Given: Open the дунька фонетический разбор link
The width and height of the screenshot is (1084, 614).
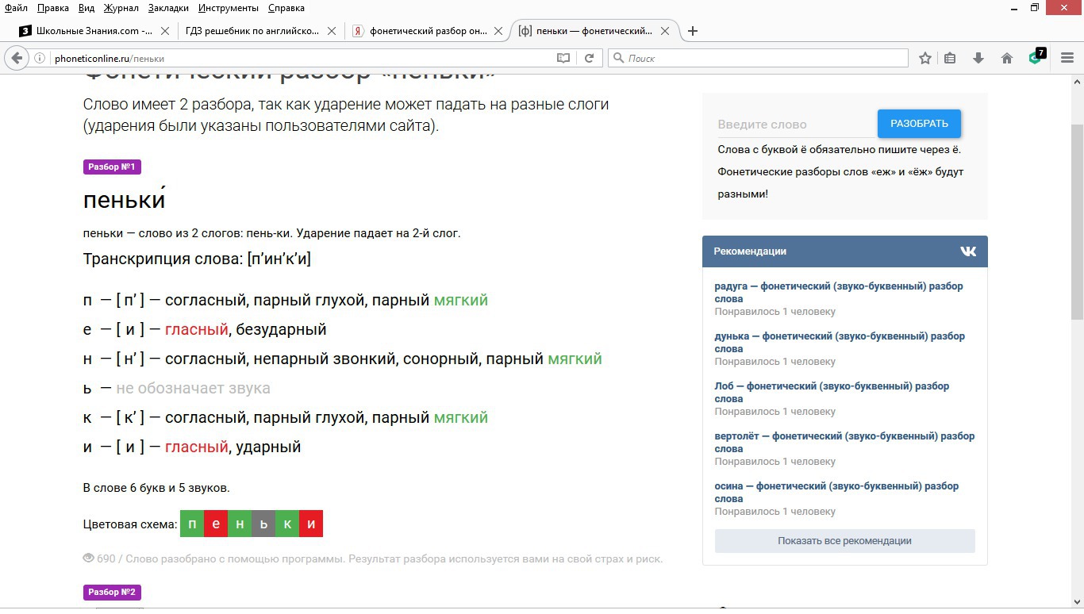Looking at the screenshot, I should pyautogui.click(x=840, y=343).
